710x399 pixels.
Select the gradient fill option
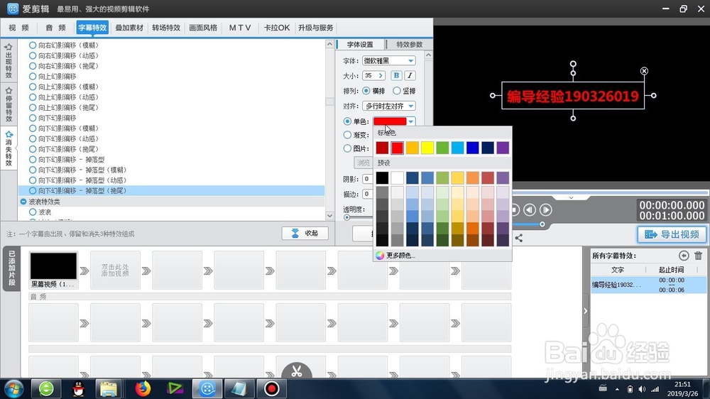click(347, 135)
